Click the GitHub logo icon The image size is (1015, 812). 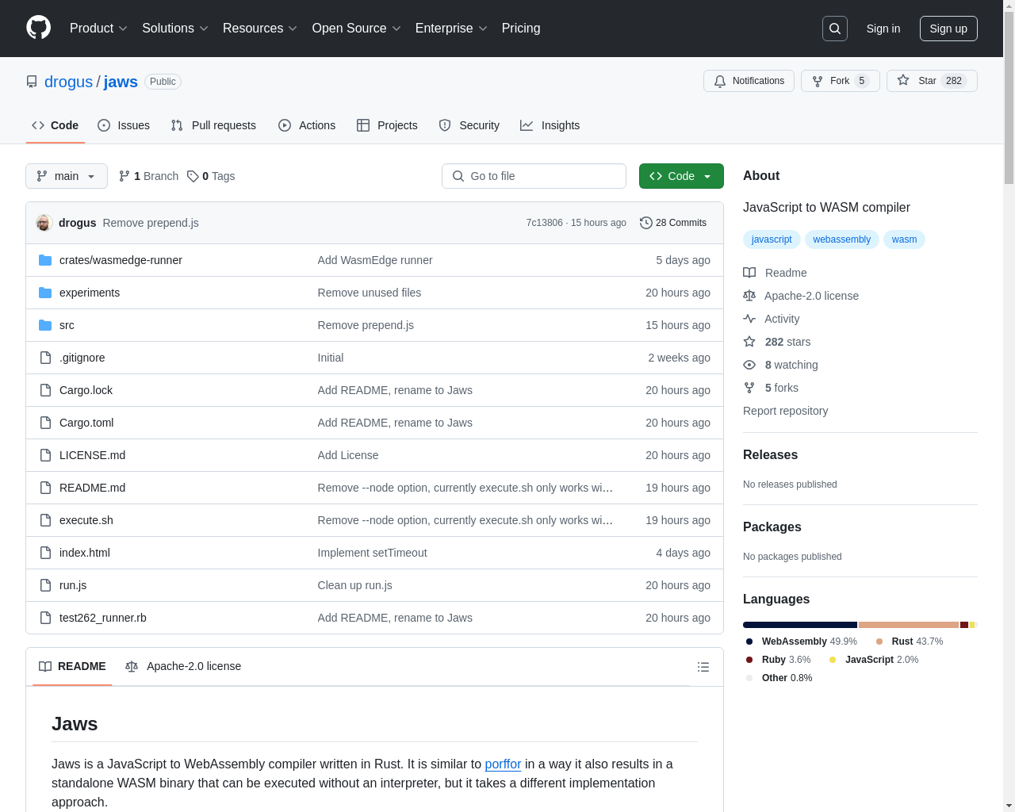tap(38, 28)
